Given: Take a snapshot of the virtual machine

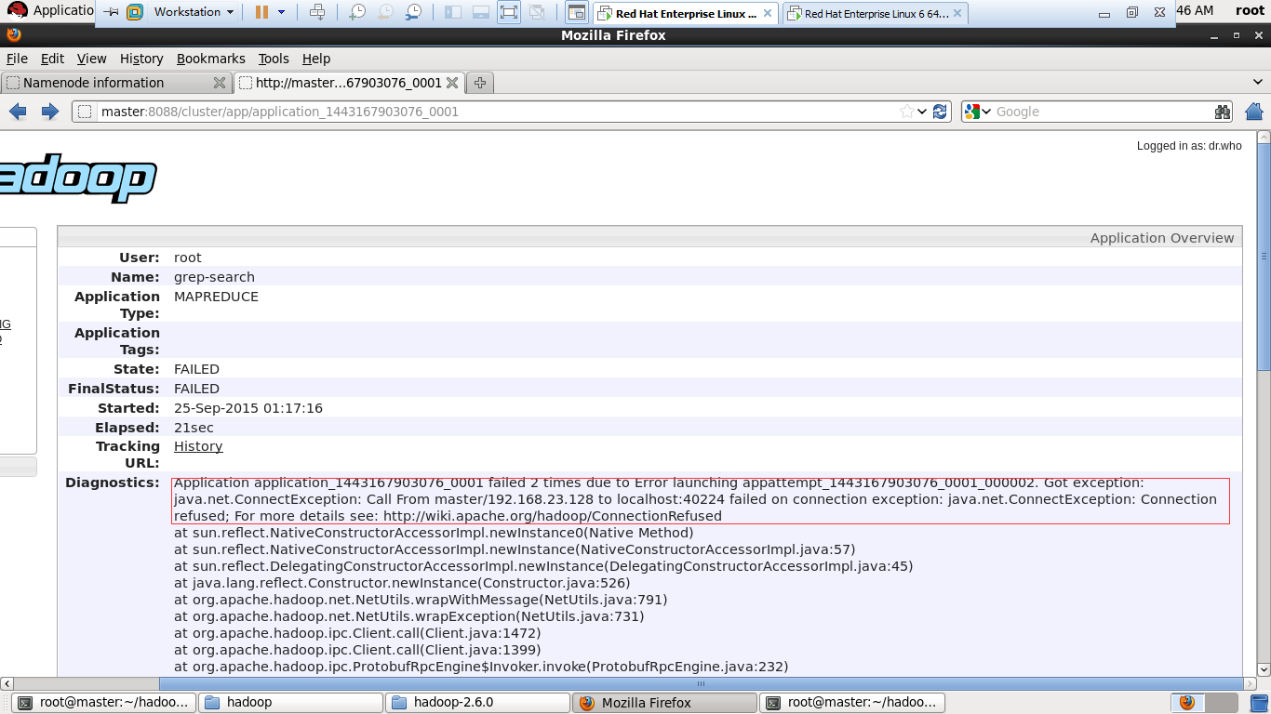Looking at the screenshot, I should (x=357, y=12).
